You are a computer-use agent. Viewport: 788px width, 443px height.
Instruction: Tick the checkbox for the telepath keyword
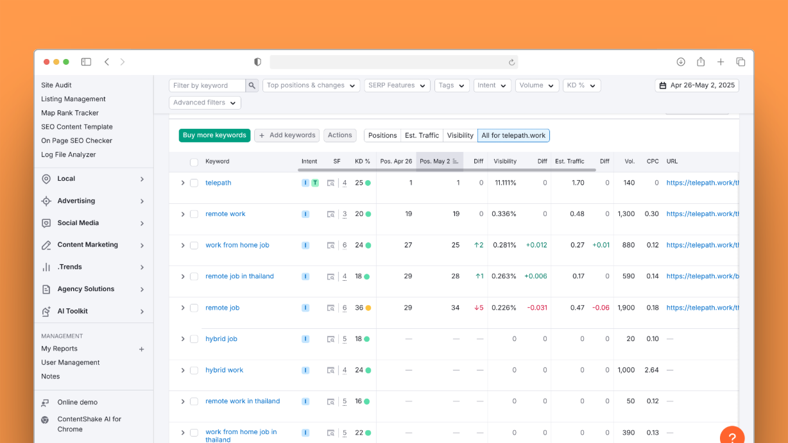coord(194,183)
